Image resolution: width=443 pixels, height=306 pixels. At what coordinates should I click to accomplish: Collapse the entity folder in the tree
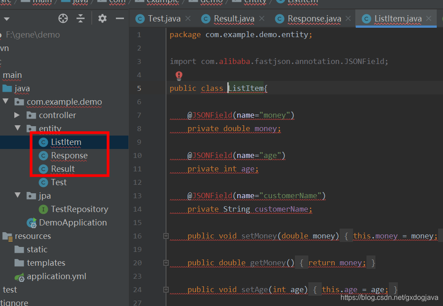pos(17,128)
